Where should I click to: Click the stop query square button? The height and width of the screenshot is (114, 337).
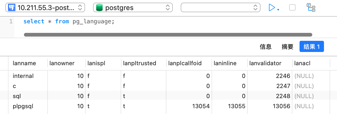coord(292,7)
